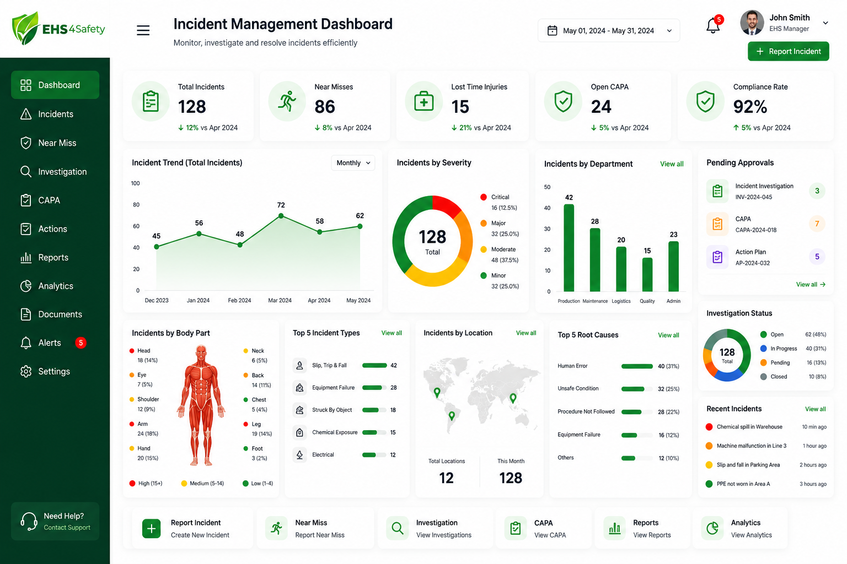Open the Monthly trend period dropdown
The image size is (847, 564).
tap(353, 163)
